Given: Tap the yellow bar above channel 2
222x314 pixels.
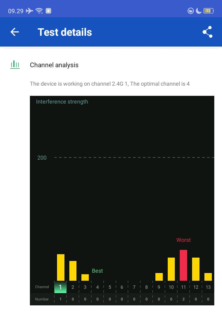Looking at the screenshot, I should [73, 271].
